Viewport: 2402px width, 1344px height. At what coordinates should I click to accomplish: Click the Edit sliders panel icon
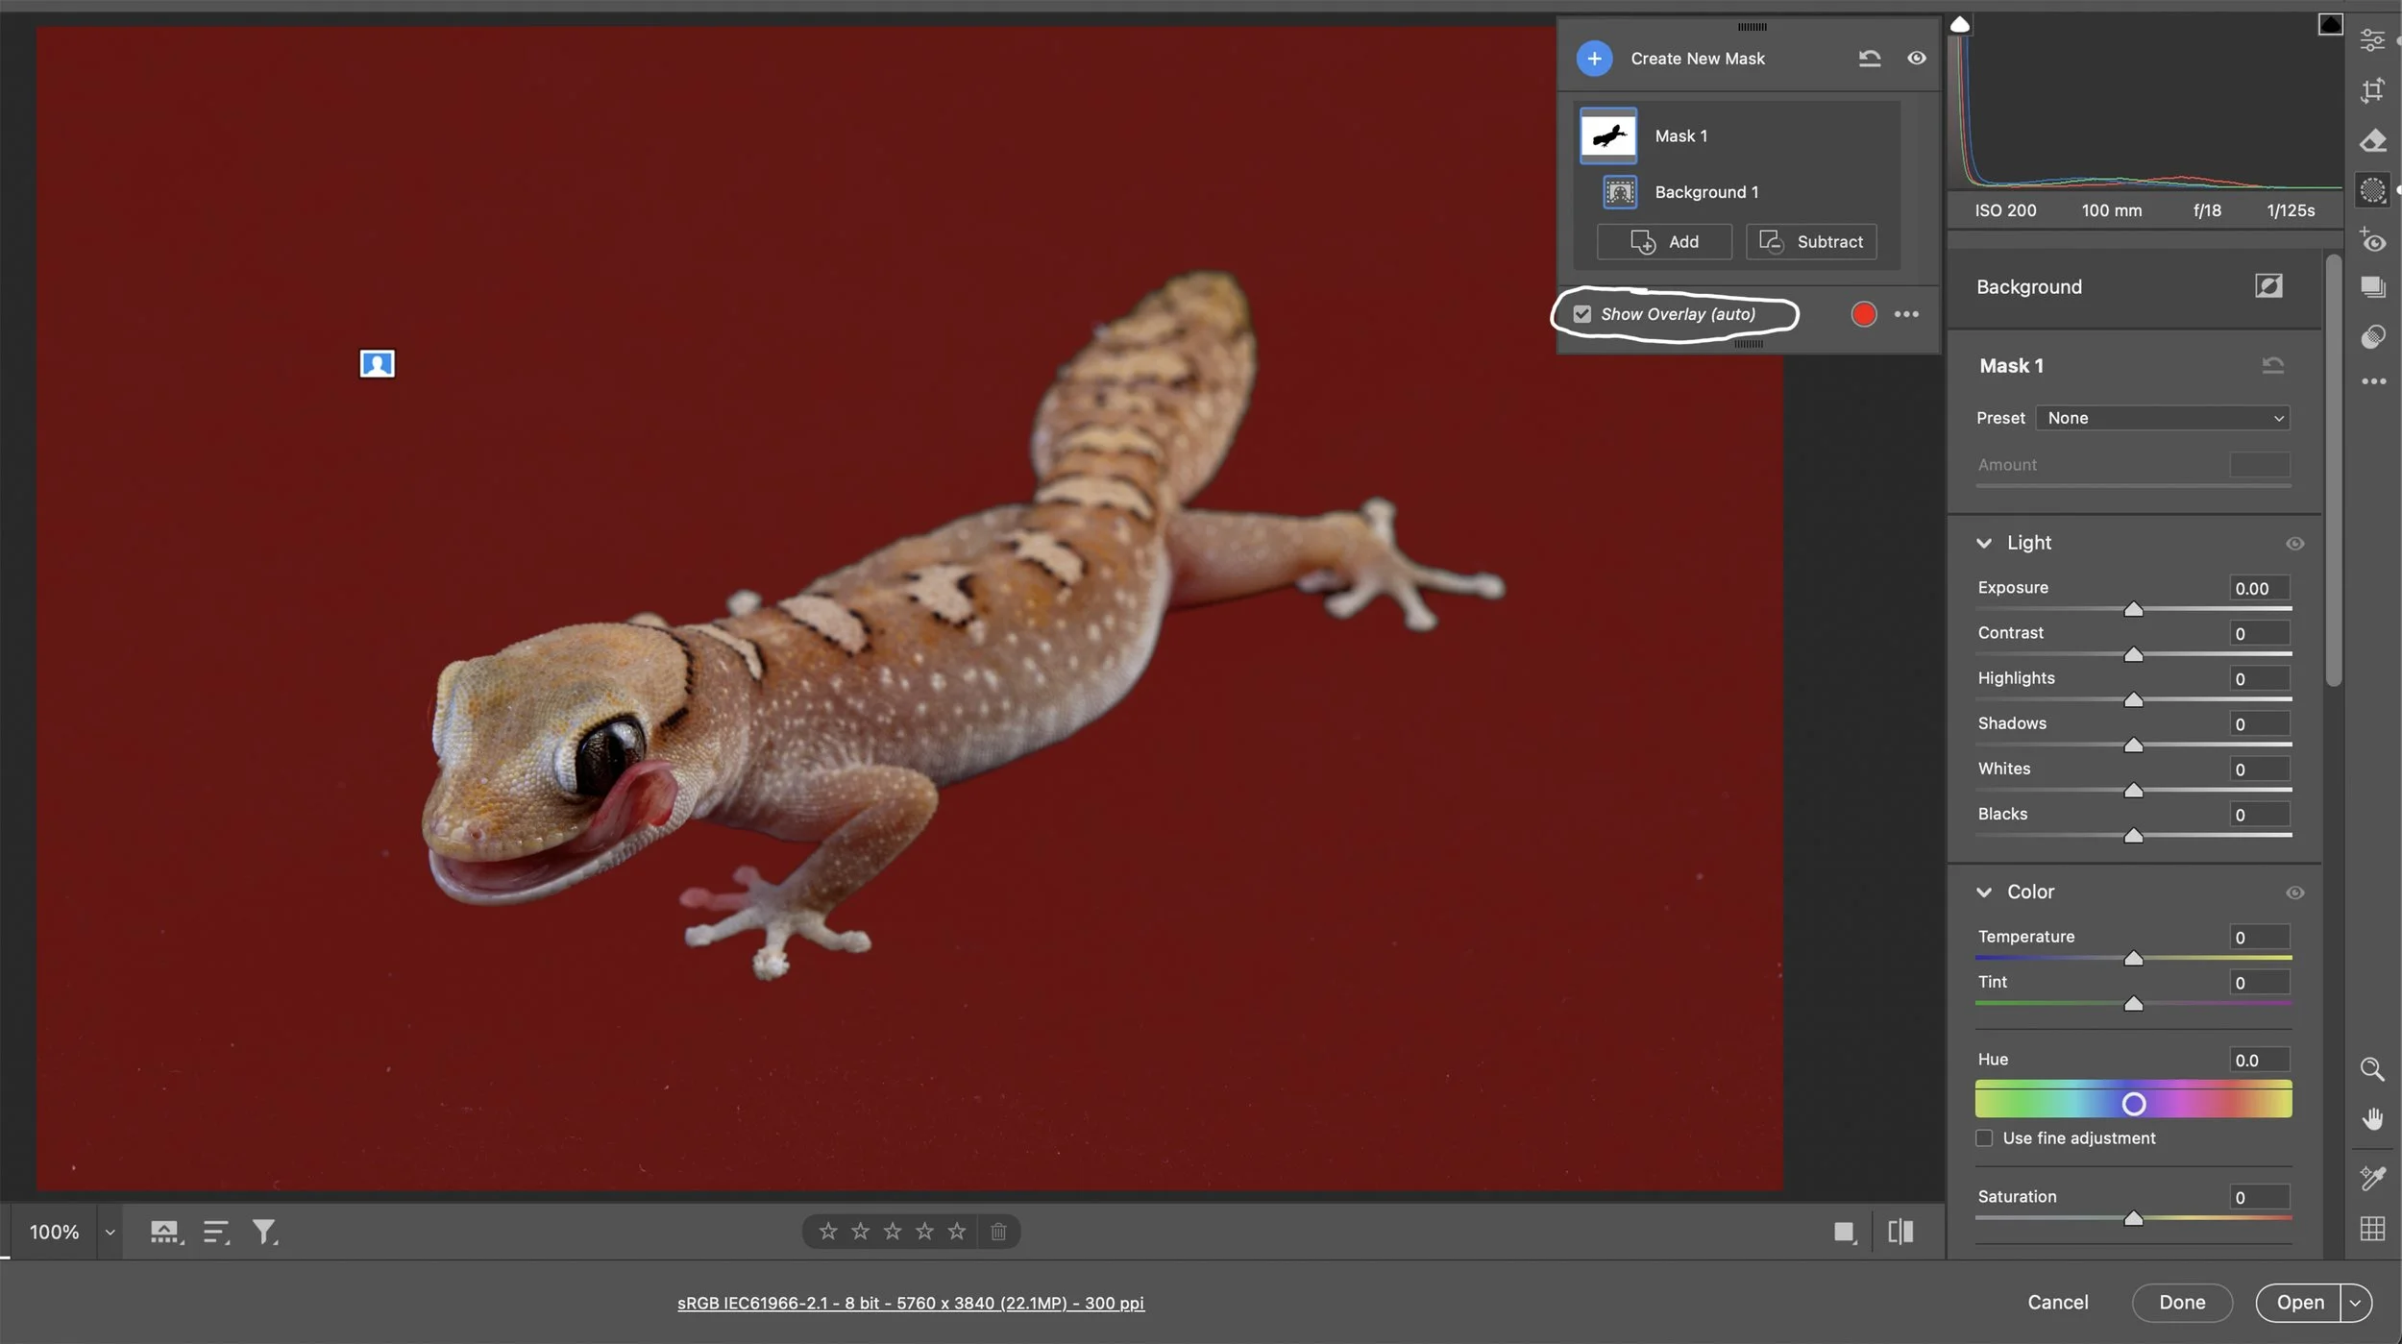[2372, 40]
